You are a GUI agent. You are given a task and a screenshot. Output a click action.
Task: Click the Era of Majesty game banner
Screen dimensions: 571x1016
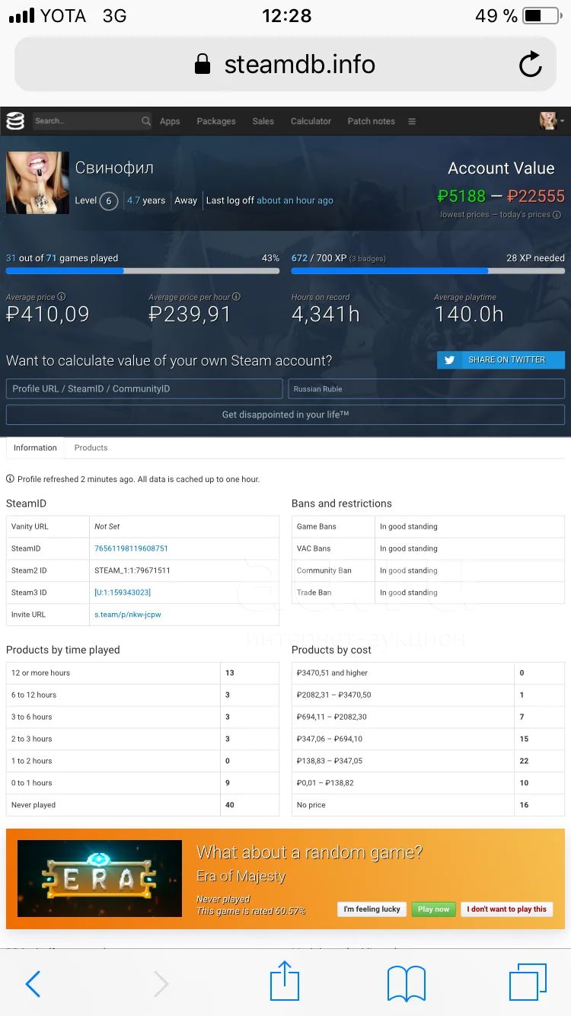tap(100, 878)
